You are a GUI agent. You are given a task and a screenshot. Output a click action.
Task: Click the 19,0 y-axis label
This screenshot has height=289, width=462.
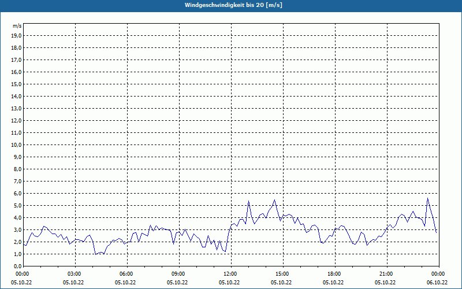tap(17, 35)
